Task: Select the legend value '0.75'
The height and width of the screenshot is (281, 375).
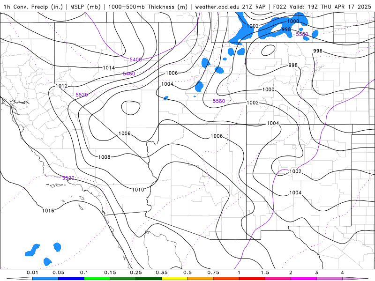Action: point(213,273)
